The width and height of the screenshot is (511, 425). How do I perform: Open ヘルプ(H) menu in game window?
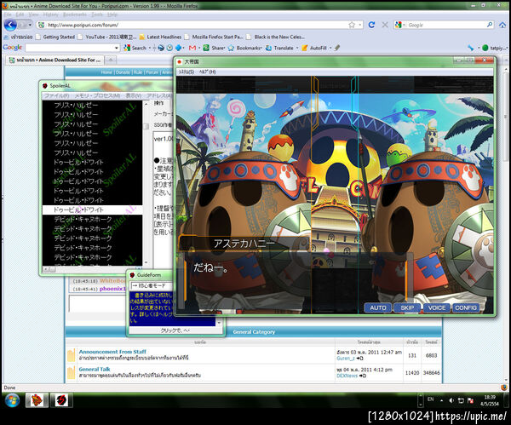pos(207,72)
